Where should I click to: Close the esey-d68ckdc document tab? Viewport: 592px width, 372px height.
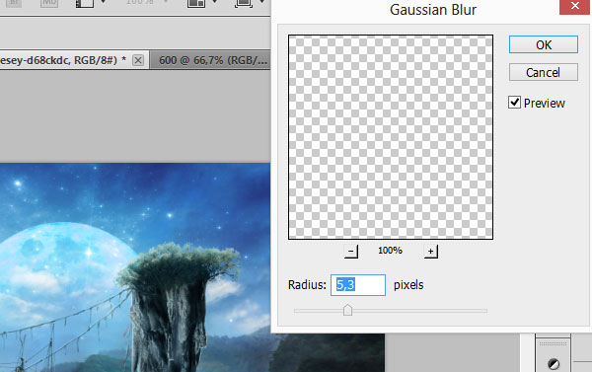point(138,60)
